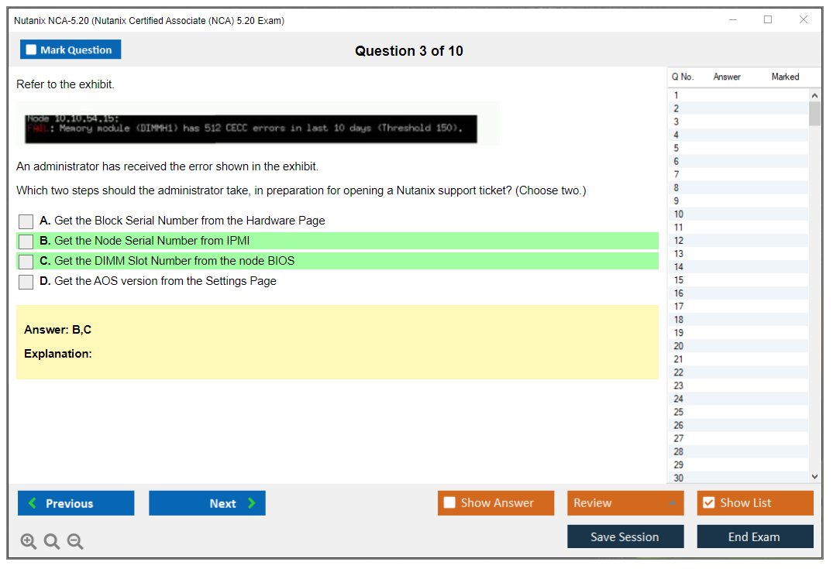Click End Exam button

pos(755,536)
